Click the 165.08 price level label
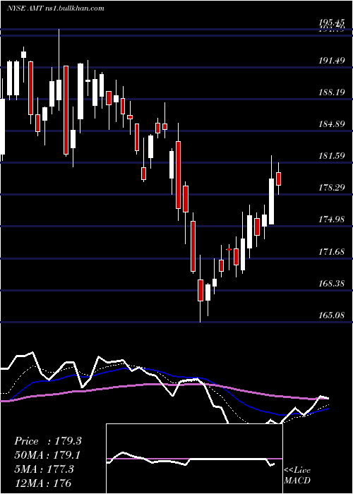The width and height of the screenshot is (353, 494). point(332,315)
